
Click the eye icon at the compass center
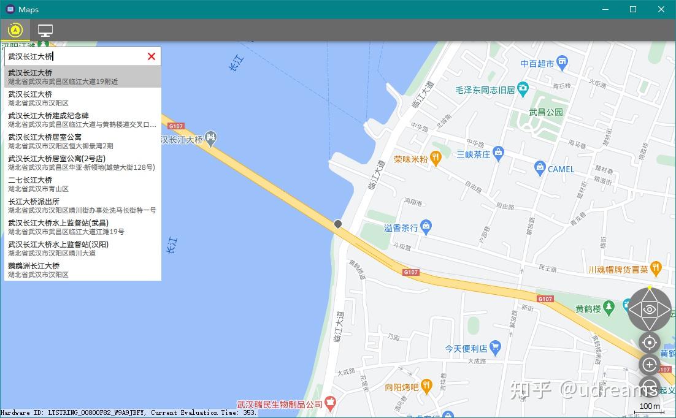[649, 310]
